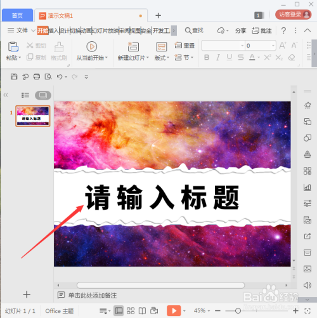
Task: Switch to outline view in slide panel
Action: [25, 95]
